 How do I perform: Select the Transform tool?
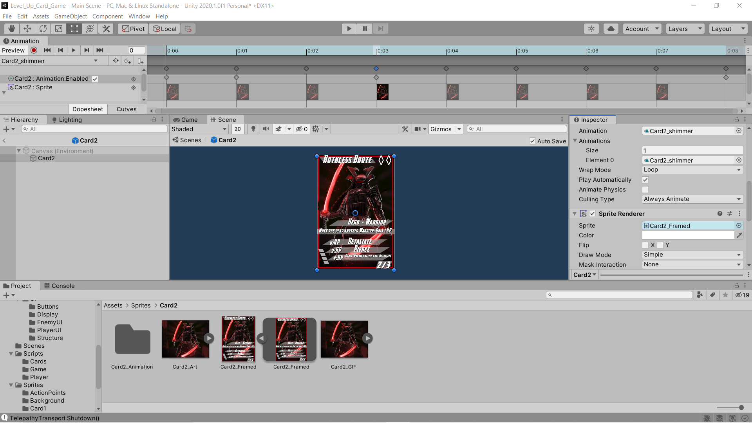90,29
